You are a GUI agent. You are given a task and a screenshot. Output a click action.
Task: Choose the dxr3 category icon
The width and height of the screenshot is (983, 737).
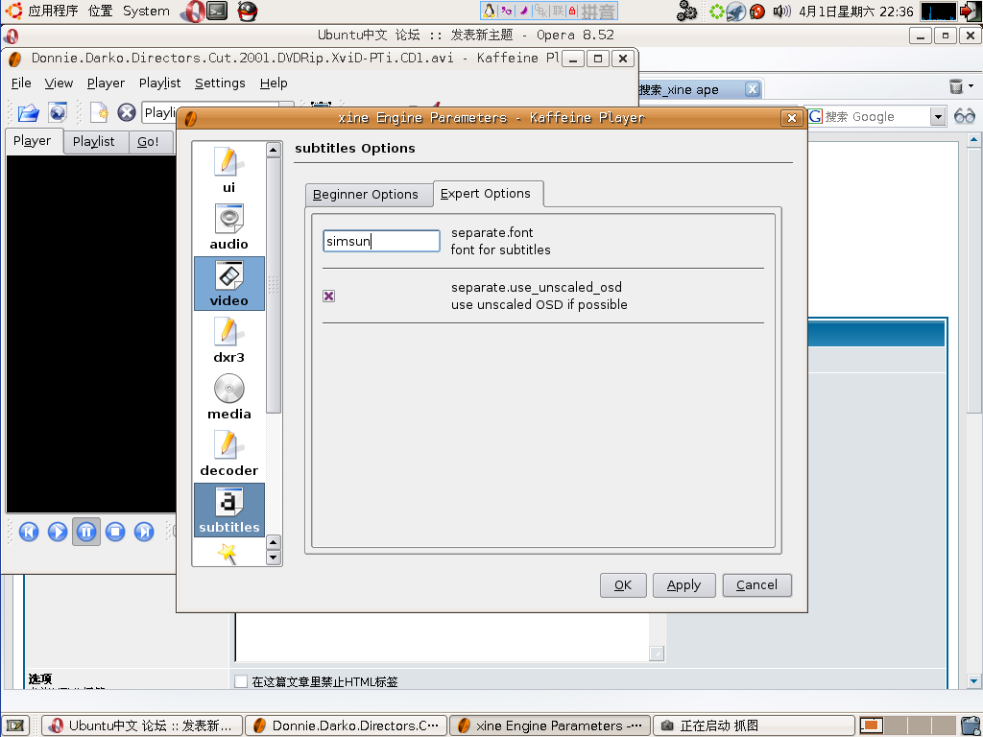228,340
